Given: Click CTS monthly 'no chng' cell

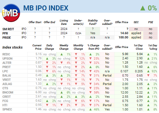Looking at the screenshot, I should 78,88.
